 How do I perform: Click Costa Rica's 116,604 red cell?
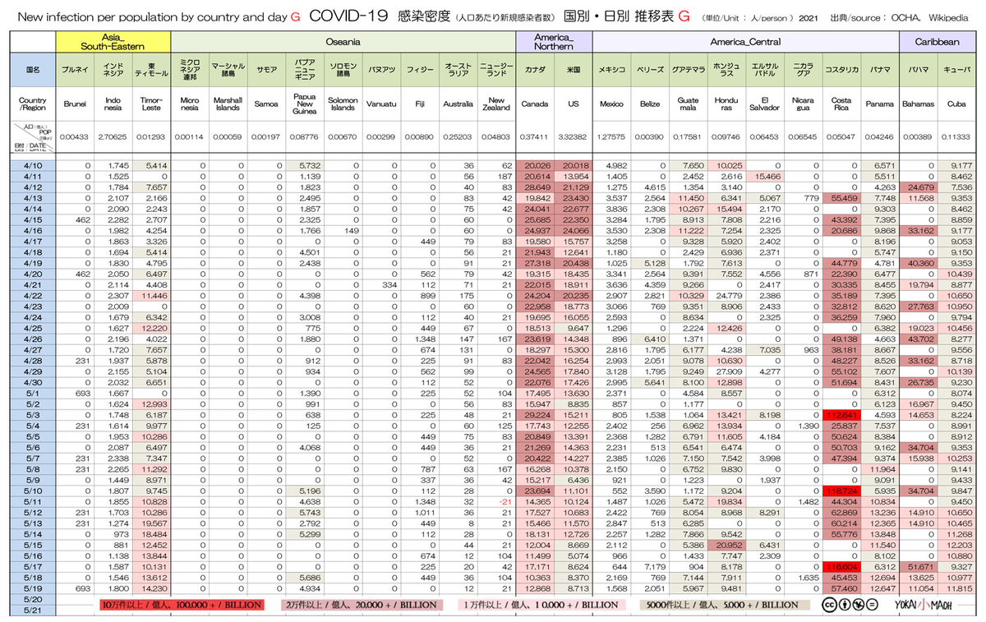coord(841,565)
